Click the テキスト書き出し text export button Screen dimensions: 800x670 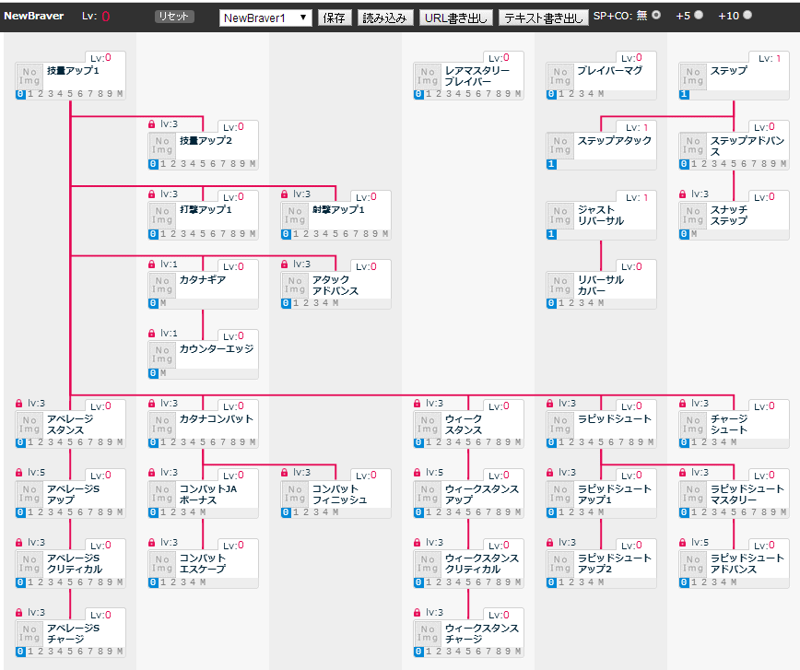[x=544, y=18]
